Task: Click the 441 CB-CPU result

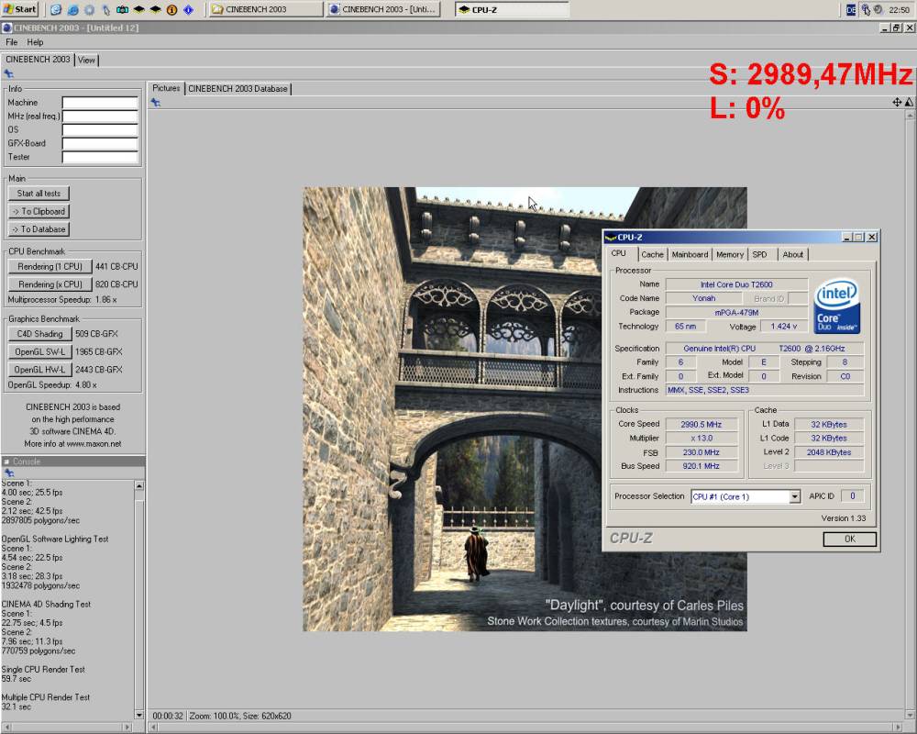Action: (x=116, y=266)
